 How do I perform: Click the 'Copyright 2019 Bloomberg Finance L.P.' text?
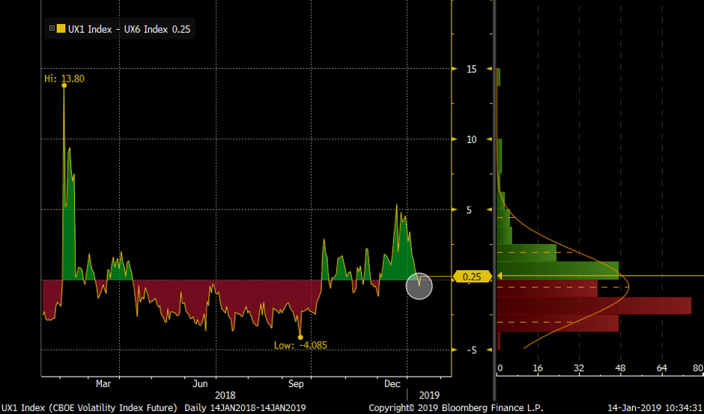click(x=455, y=408)
